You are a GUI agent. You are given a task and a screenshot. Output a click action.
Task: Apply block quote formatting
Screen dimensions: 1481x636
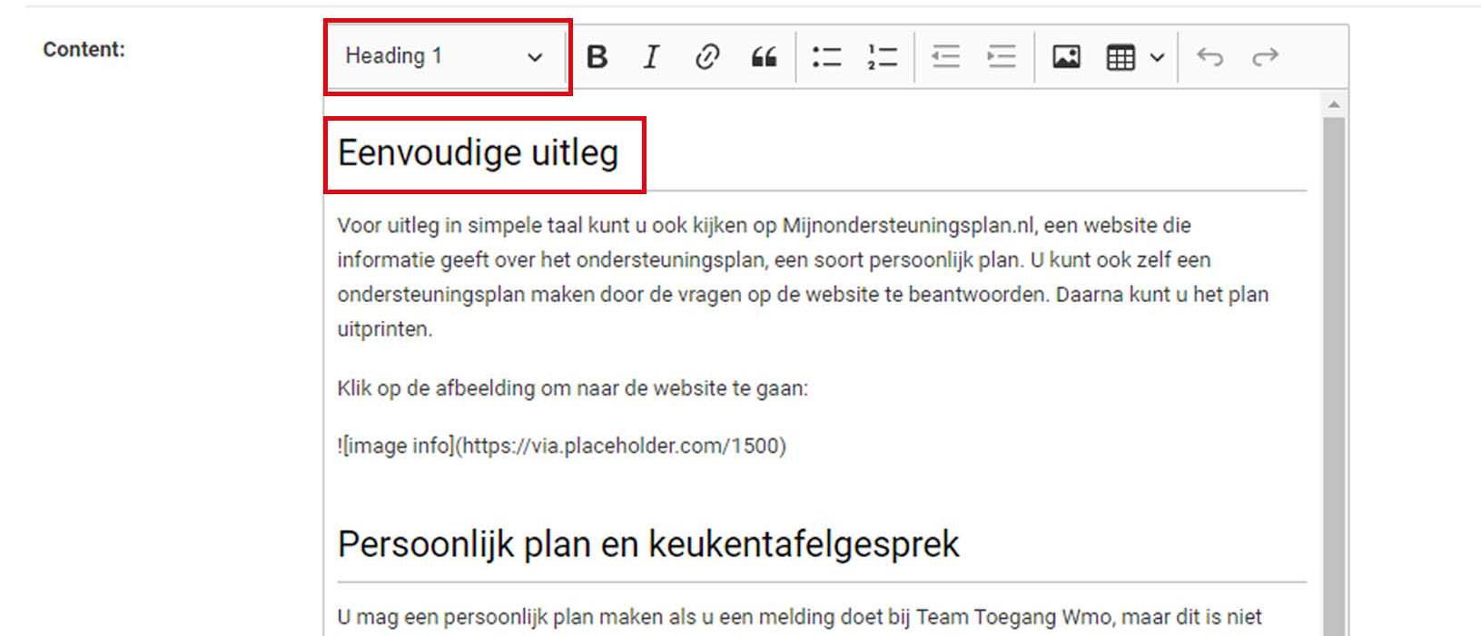click(764, 57)
